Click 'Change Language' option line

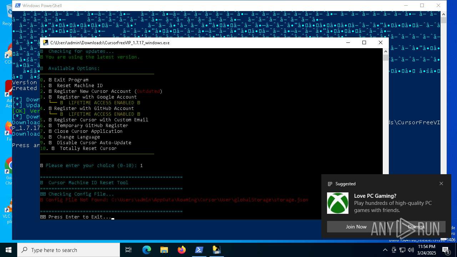(x=70, y=137)
